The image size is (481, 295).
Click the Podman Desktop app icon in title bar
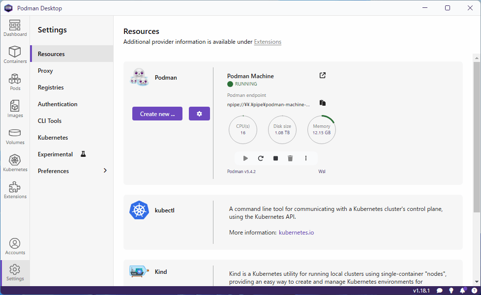[8, 8]
